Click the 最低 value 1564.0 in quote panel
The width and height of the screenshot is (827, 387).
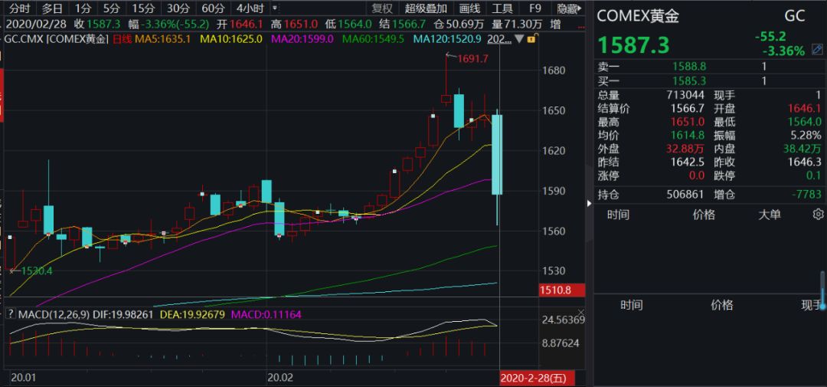[805, 122]
